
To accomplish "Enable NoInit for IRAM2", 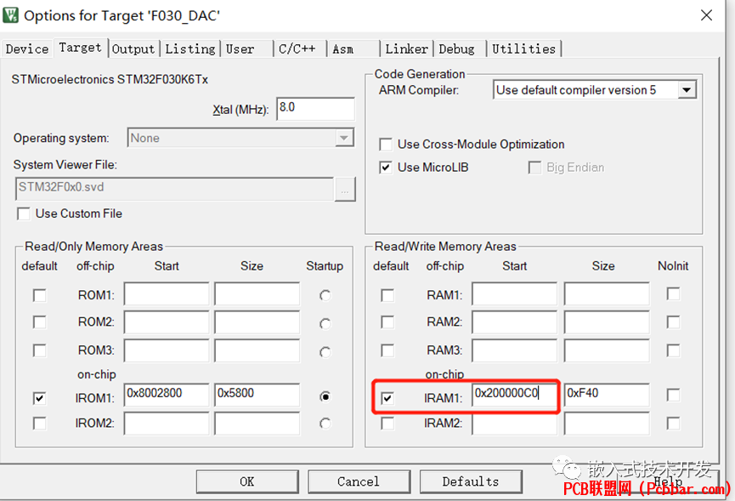I will click(673, 424).
